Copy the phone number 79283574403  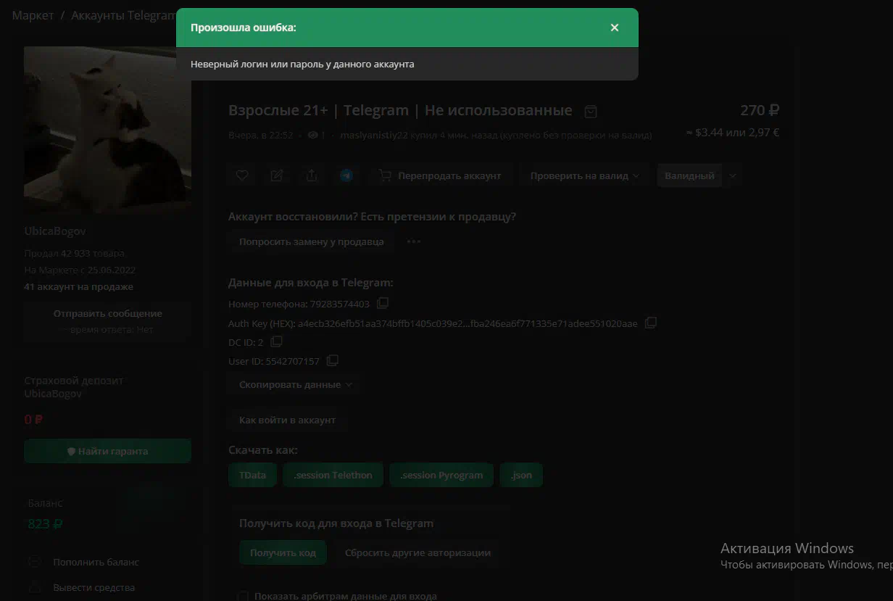coord(383,303)
